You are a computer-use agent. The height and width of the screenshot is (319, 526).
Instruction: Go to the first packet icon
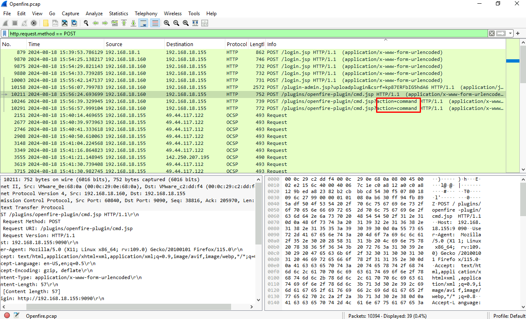[x=124, y=23]
